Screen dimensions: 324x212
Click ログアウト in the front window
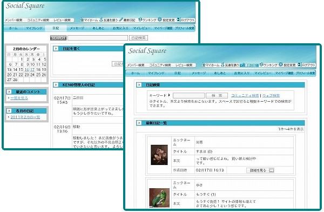point(307,65)
